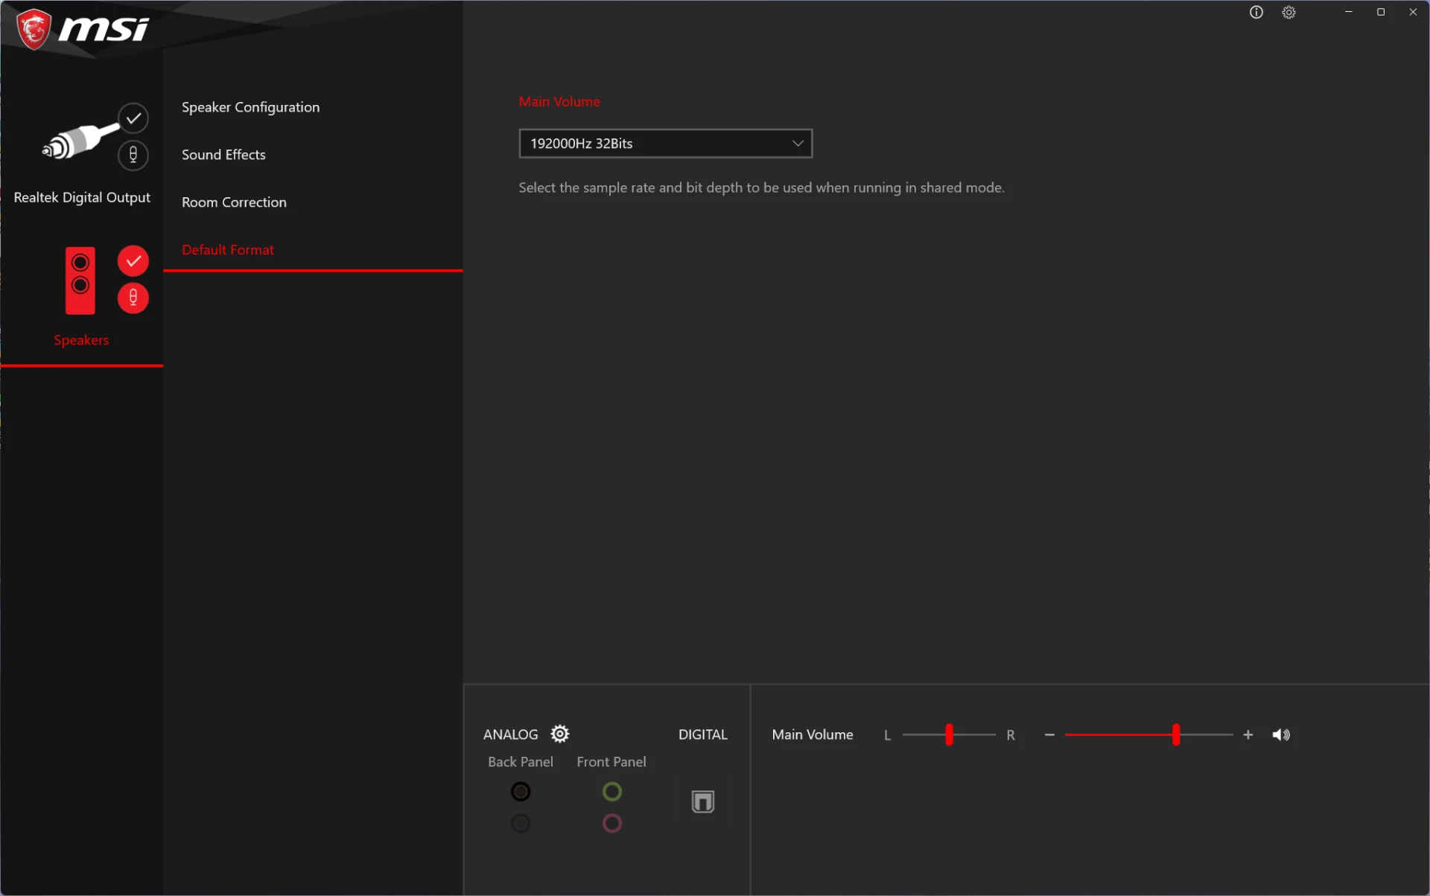Click the MSI dragon logo

(x=33, y=29)
